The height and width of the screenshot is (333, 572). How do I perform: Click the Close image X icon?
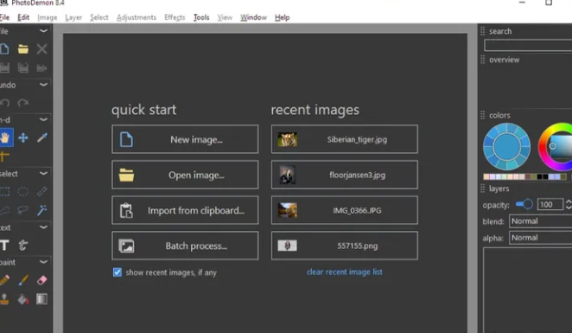tap(42, 49)
